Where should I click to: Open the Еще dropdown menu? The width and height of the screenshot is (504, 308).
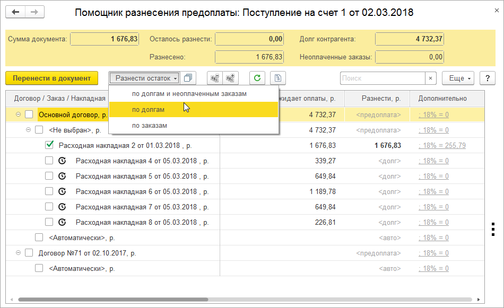pos(459,78)
